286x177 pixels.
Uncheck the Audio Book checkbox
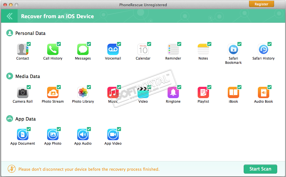click(x=270, y=87)
